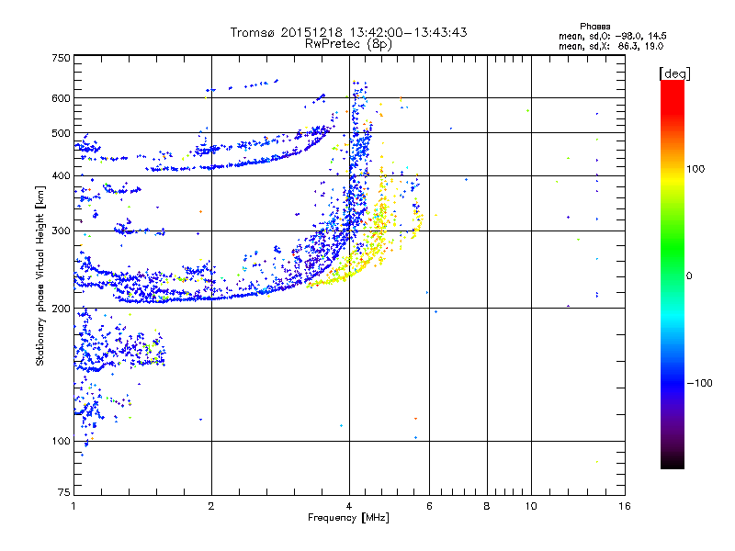Click the y-axis tick label '500'
The width and height of the screenshot is (735, 551).
61,133
